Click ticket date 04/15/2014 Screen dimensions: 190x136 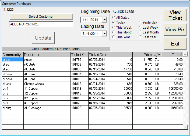pyautogui.click(x=99, y=103)
